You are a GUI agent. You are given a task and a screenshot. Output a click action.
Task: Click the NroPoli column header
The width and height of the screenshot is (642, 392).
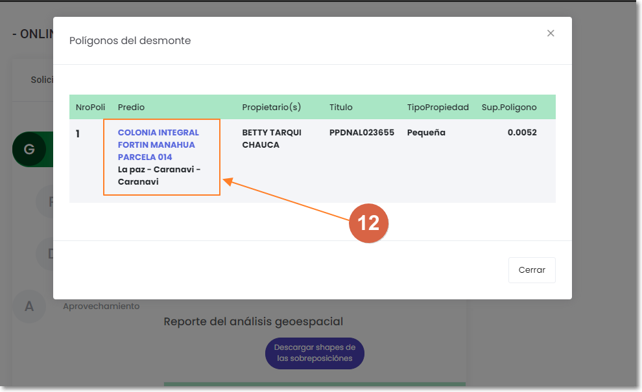tap(90, 107)
